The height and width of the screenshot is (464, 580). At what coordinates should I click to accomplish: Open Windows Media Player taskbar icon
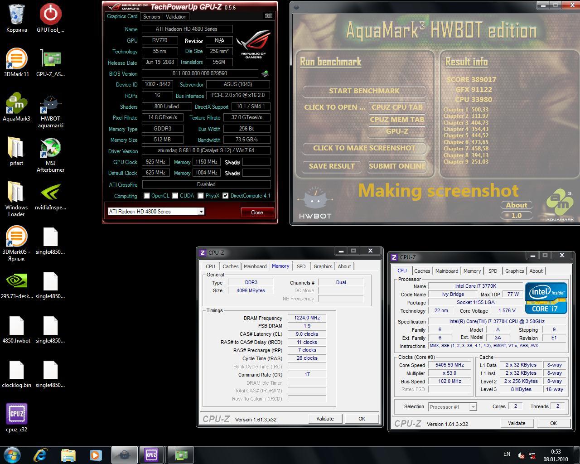coord(96,454)
